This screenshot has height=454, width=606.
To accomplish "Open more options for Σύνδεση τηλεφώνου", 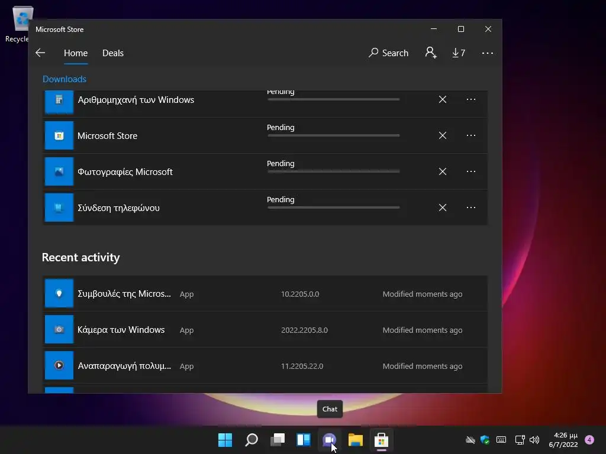I will click(x=470, y=207).
